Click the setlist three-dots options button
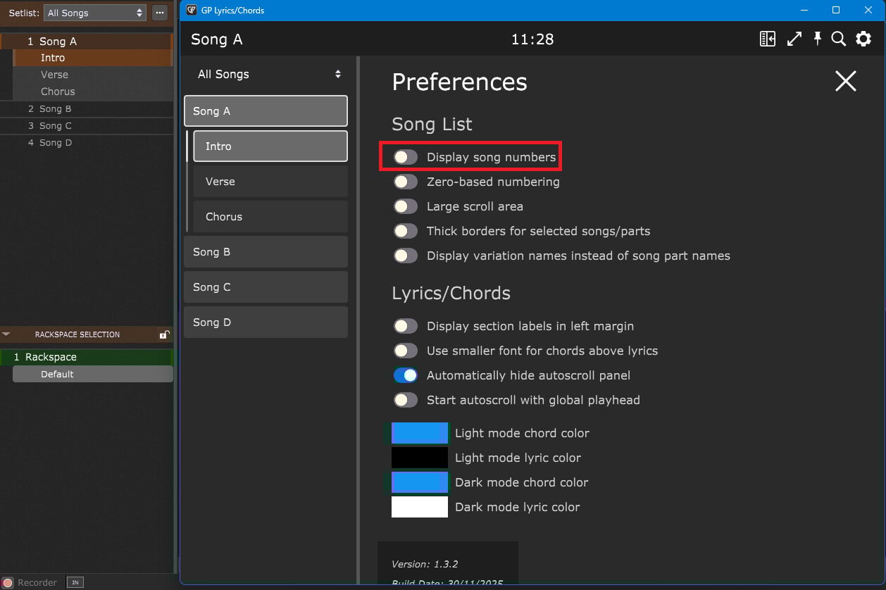The image size is (886, 590). (x=160, y=13)
